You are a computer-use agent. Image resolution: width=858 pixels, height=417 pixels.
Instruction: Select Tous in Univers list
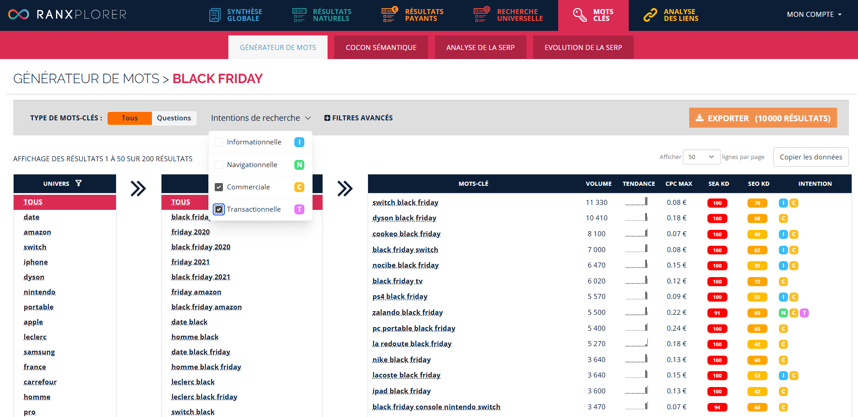coord(65,202)
